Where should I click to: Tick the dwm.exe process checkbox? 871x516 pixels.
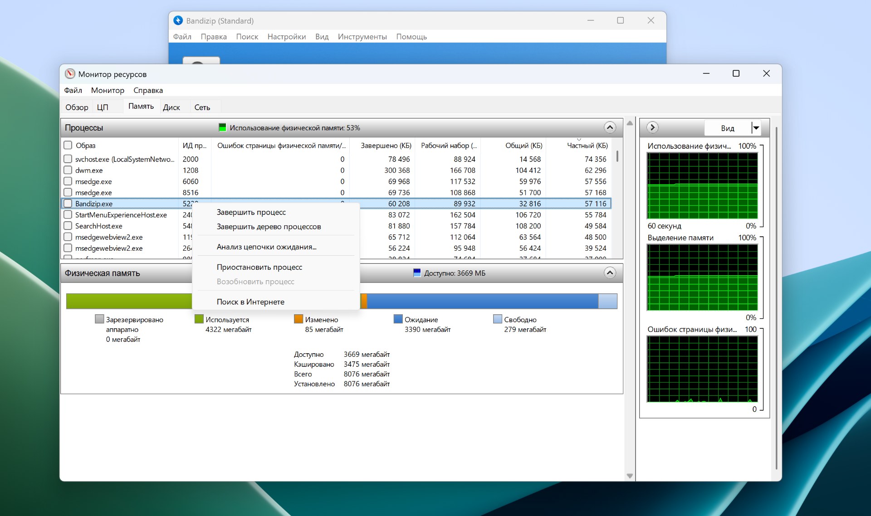68,170
